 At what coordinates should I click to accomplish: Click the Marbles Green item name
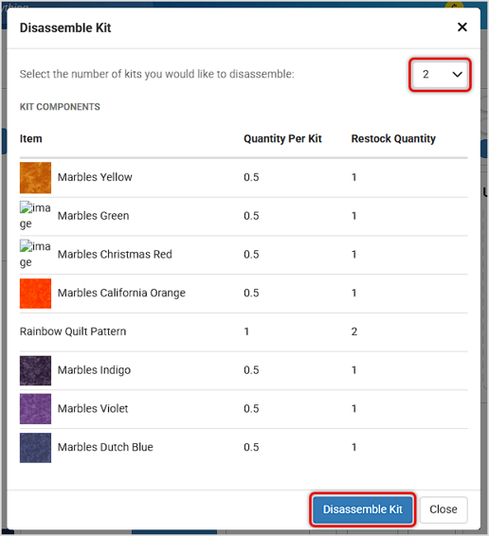93,216
